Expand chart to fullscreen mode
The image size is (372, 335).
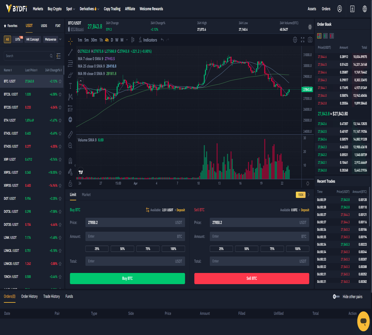click(303, 40)
